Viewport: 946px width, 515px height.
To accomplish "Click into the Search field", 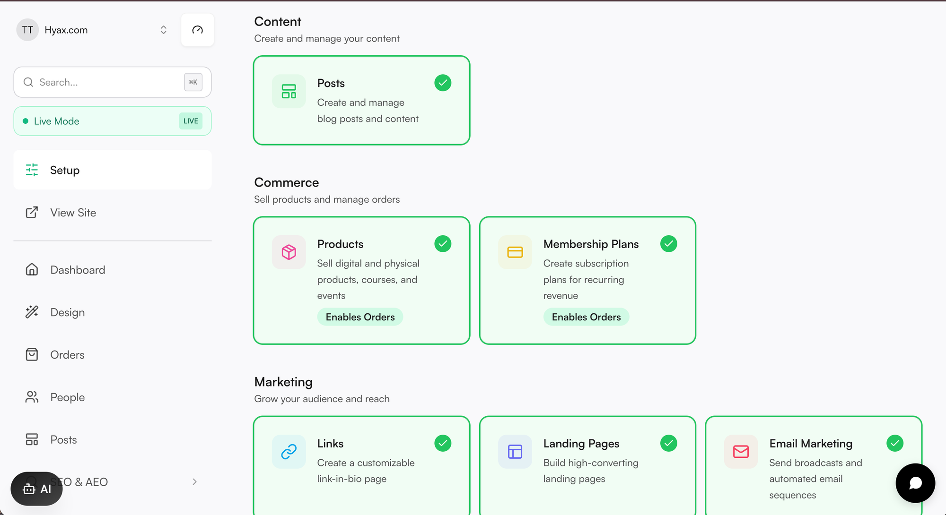I will point(113,82).
